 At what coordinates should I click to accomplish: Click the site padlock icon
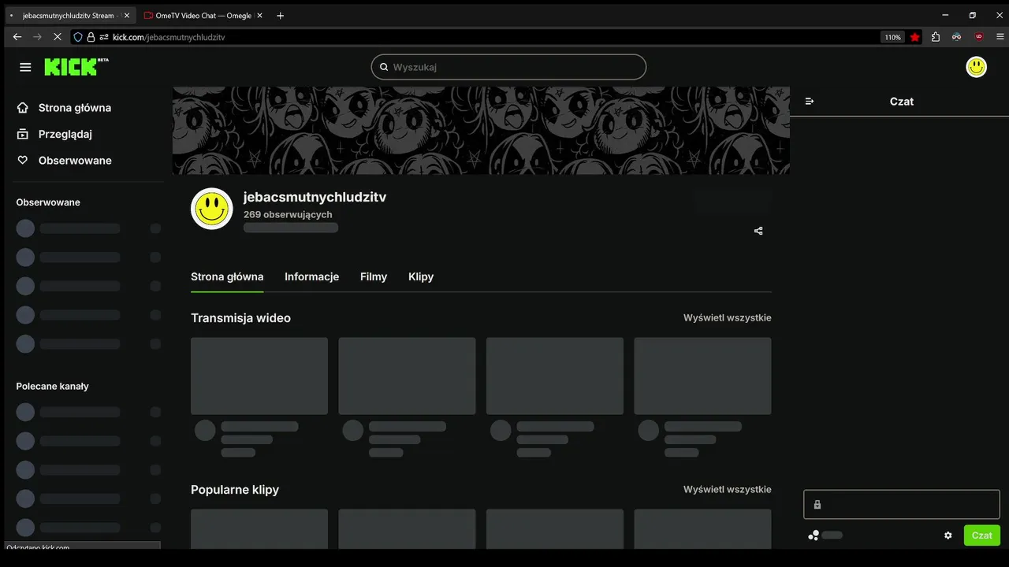[91, 37]
